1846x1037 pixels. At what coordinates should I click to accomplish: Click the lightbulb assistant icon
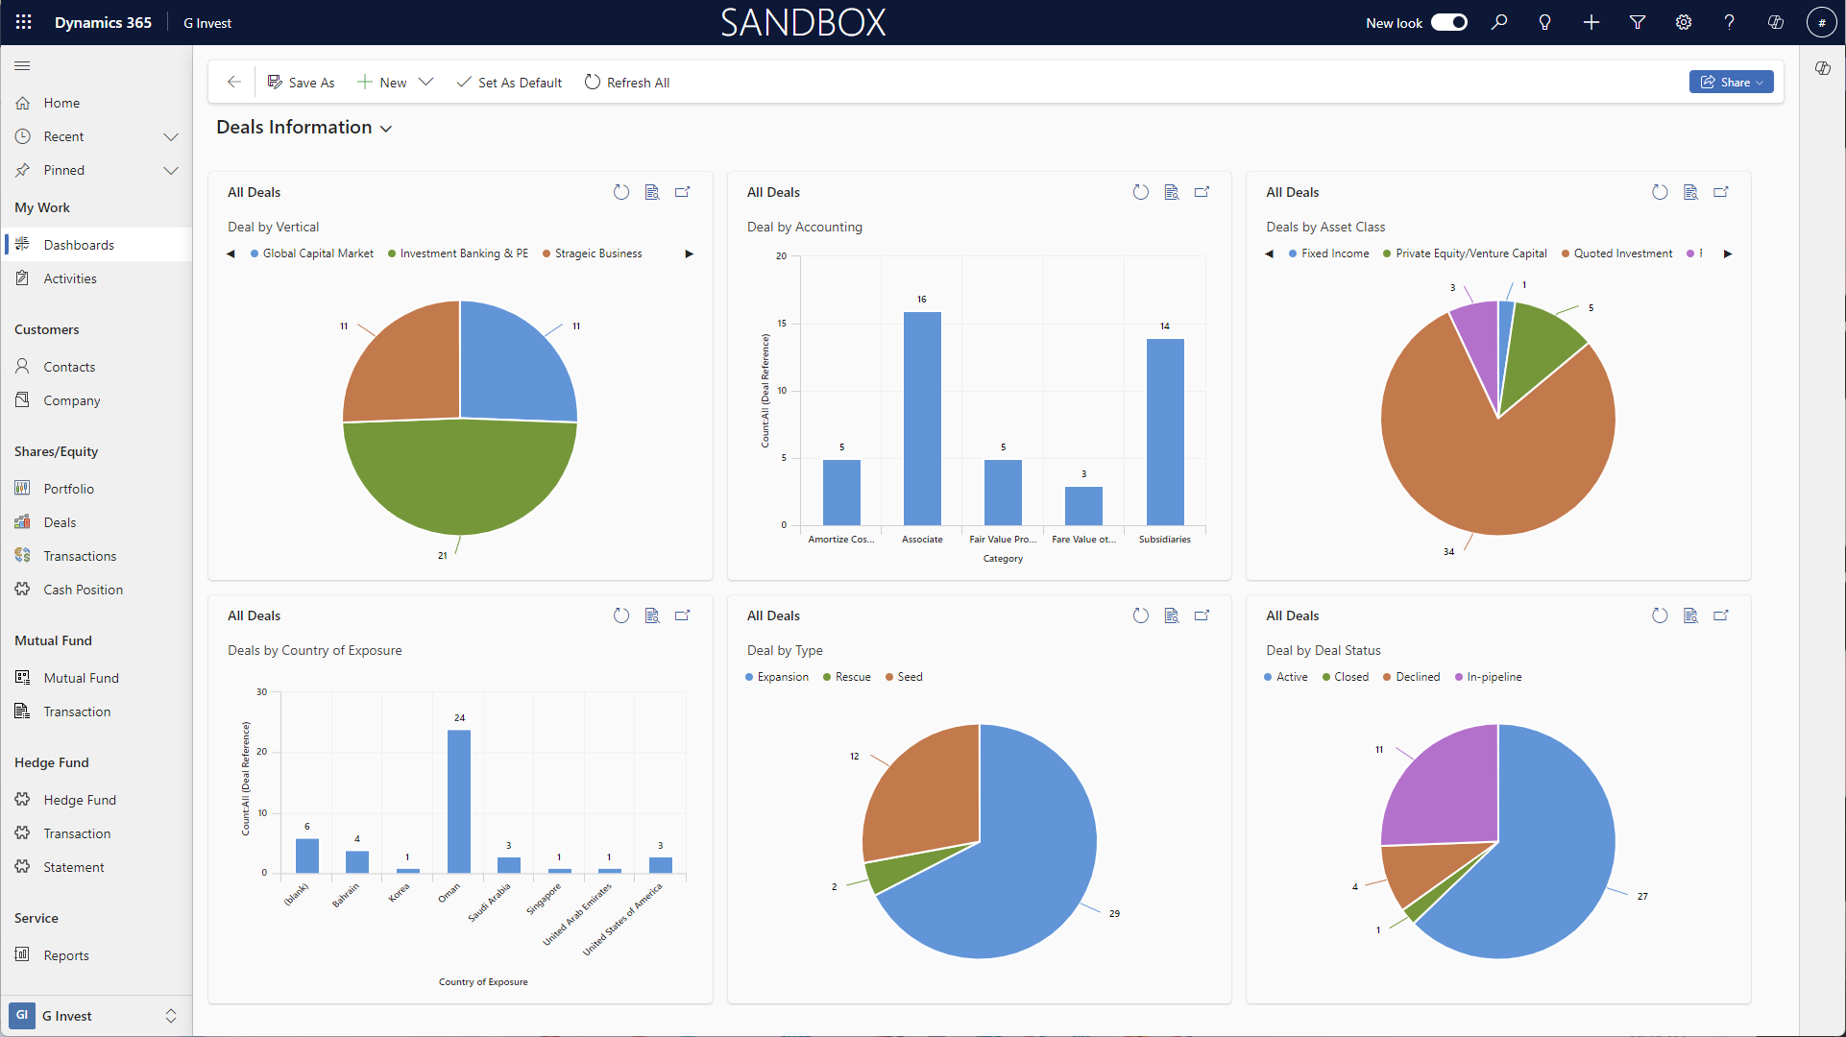pos(1544,22)
